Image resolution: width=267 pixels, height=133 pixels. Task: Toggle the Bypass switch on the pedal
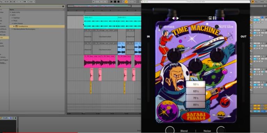161,27
